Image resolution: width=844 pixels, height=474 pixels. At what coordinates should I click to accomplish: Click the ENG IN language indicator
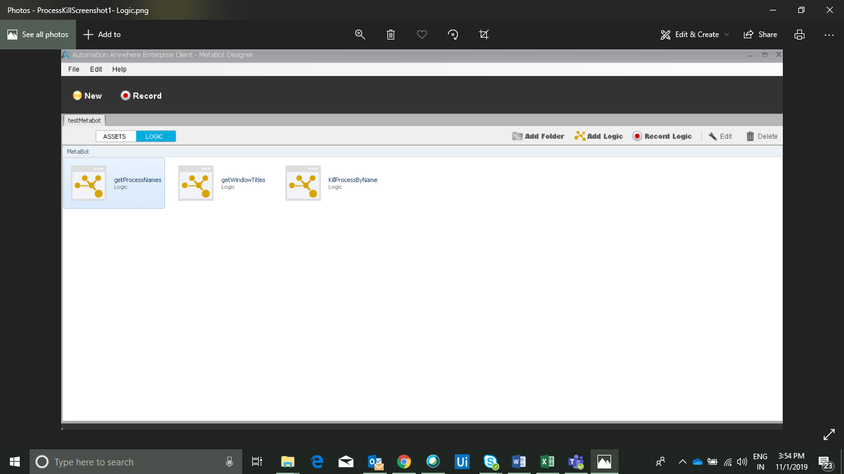tap(760, 462)
